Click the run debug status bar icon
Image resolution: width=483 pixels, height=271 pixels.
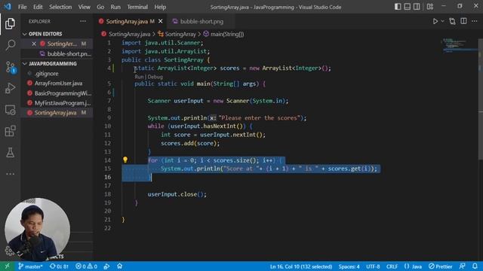[106, 266]
